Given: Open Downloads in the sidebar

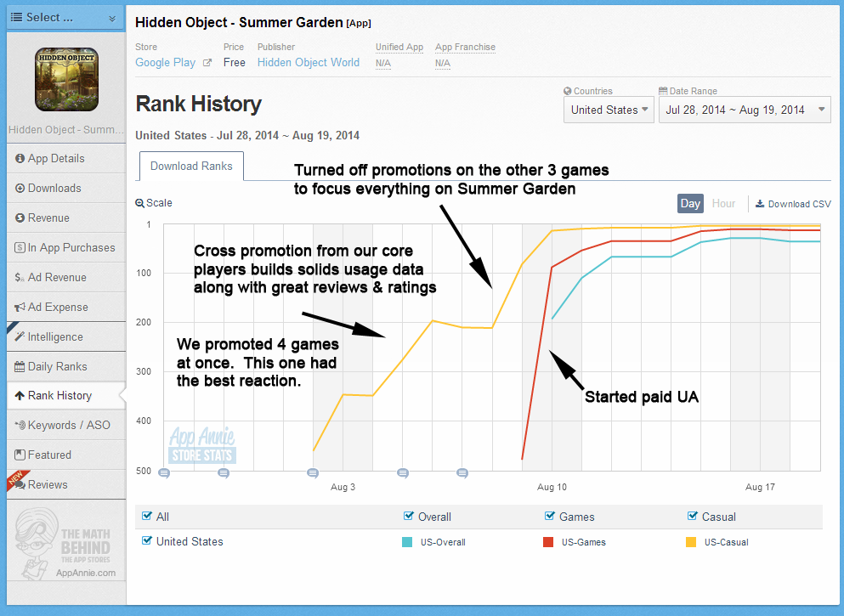Looking at the screenshot, I should (65, 189).
